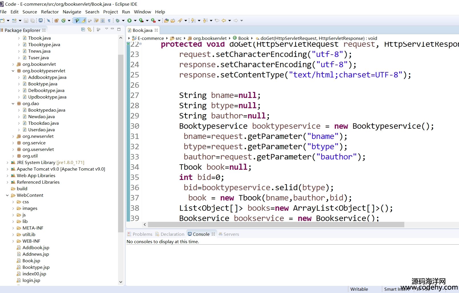Viewport: 459px width, 293px height.
Task: Click the New Java Package icon
Action: pos(57,21)
